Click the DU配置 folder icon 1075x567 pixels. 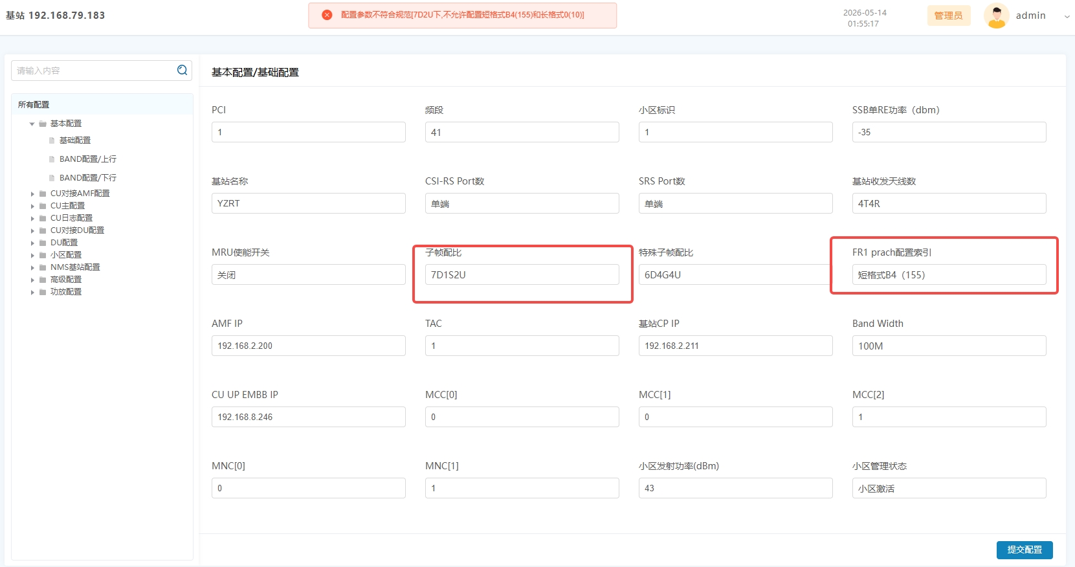[x=43, y=243]
